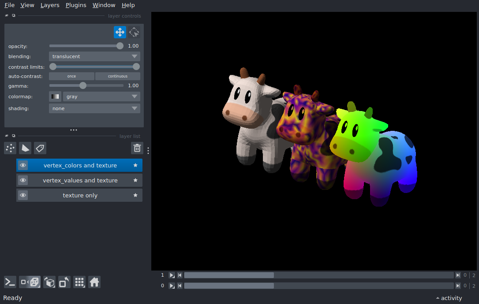
Task: Open the console terminal icon
Action: click(x=10, y=282)
